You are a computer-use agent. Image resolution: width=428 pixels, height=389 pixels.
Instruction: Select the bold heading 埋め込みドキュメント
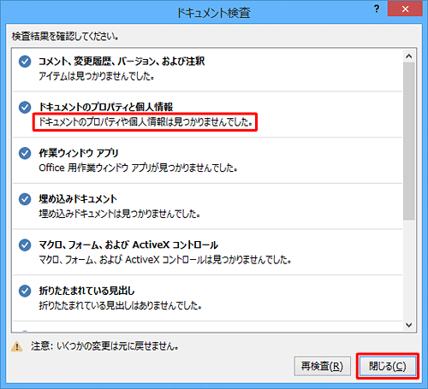[x=78, y=199]
